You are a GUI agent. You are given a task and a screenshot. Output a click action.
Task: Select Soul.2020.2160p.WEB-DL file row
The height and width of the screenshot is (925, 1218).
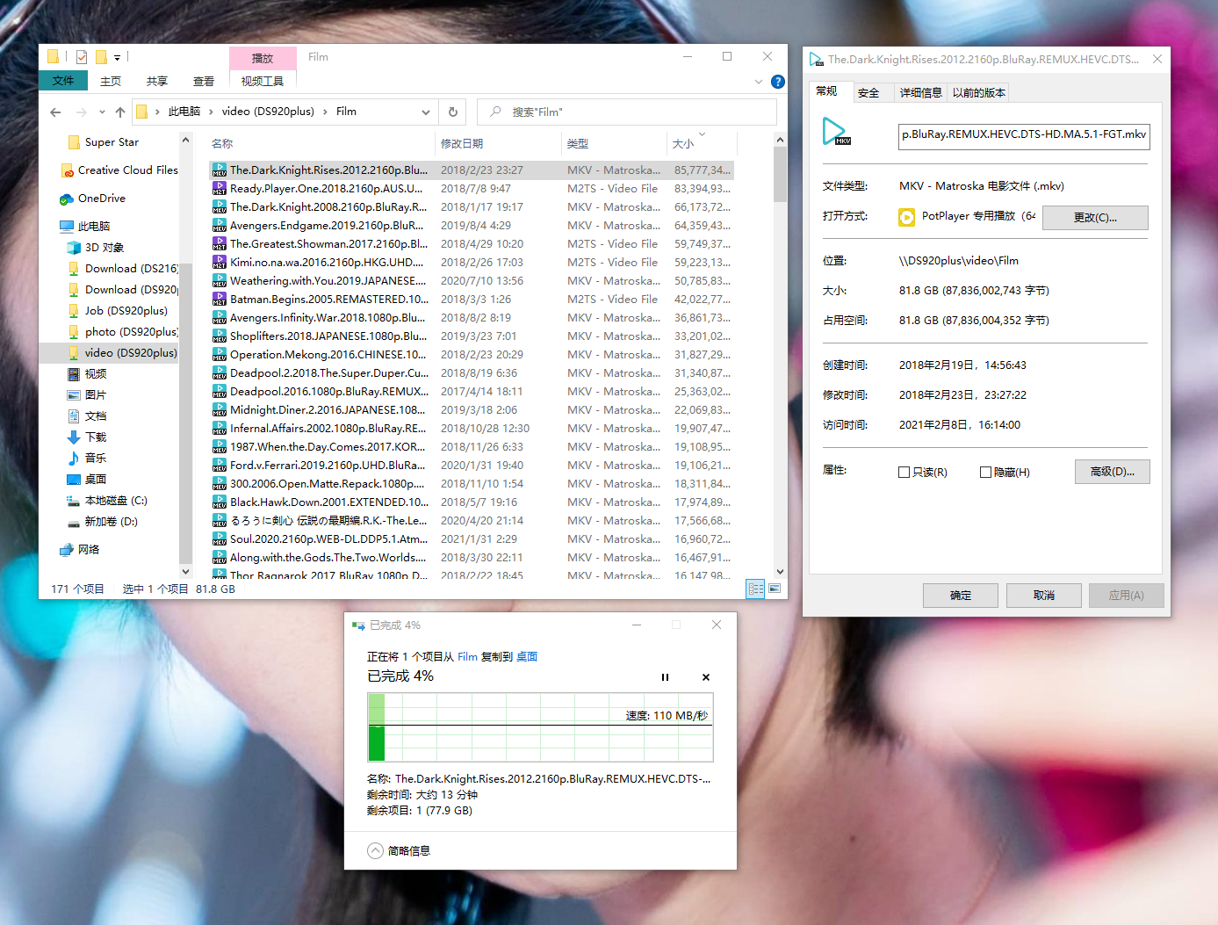(x=472, y=539)
